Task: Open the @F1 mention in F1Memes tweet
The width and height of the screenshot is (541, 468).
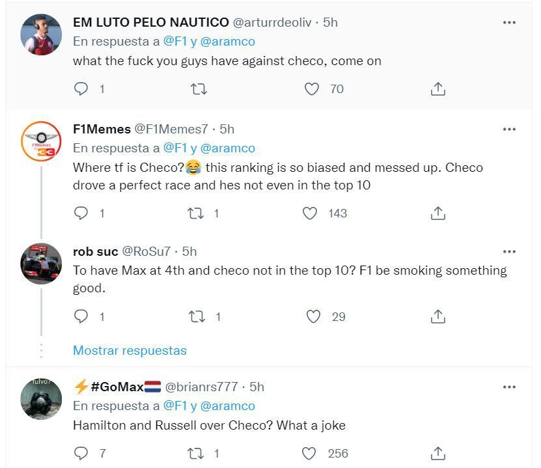Action: point(175,148)
